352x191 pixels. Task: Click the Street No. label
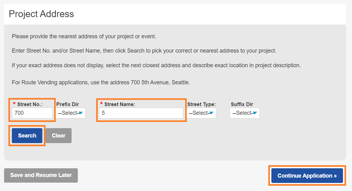30,105
